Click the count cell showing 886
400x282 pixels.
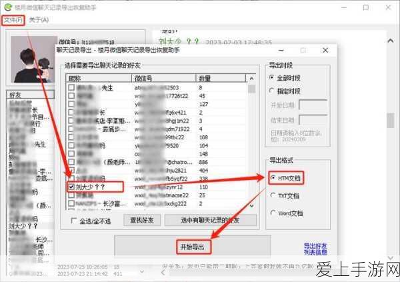(203, 162)
